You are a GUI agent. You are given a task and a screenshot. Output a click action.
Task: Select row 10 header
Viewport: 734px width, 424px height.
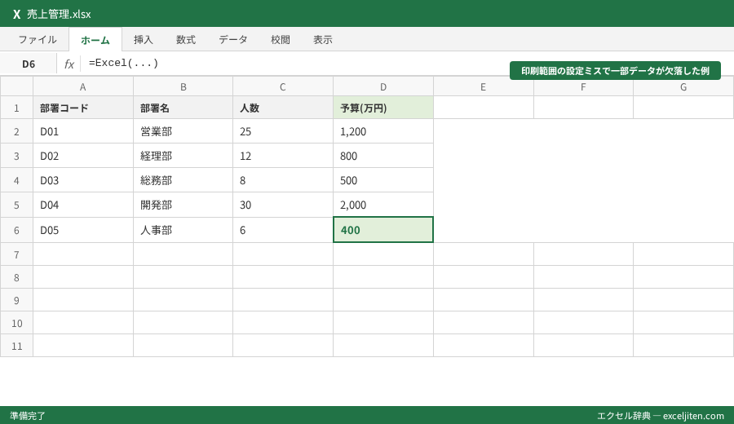(16, 324)
